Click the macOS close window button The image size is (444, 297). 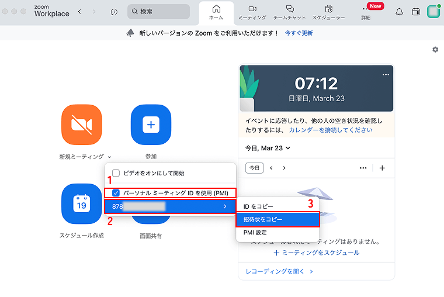pos(5,11)
